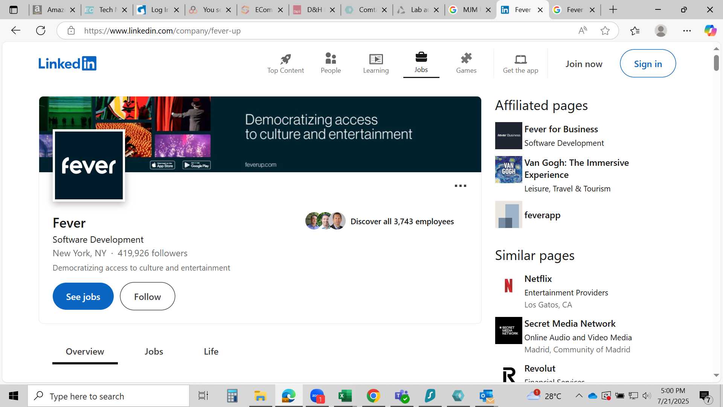
Task: Open the tab actions menu icon
Action: pos(14,10)
